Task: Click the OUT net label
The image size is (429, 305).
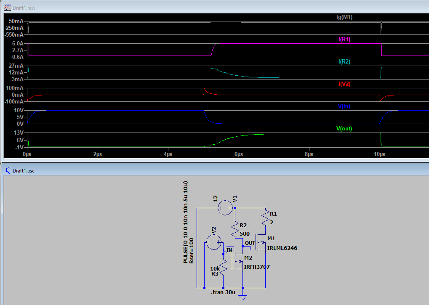Action: [250, 243]
